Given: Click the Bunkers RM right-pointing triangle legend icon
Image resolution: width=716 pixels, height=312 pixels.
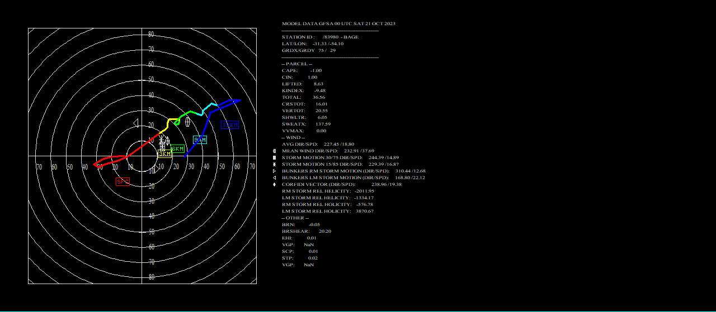Looking at the screenshot, I should coord(274,171).
